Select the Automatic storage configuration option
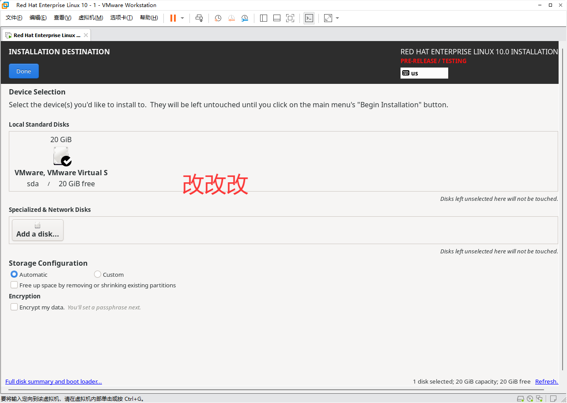 coord(29,275)
